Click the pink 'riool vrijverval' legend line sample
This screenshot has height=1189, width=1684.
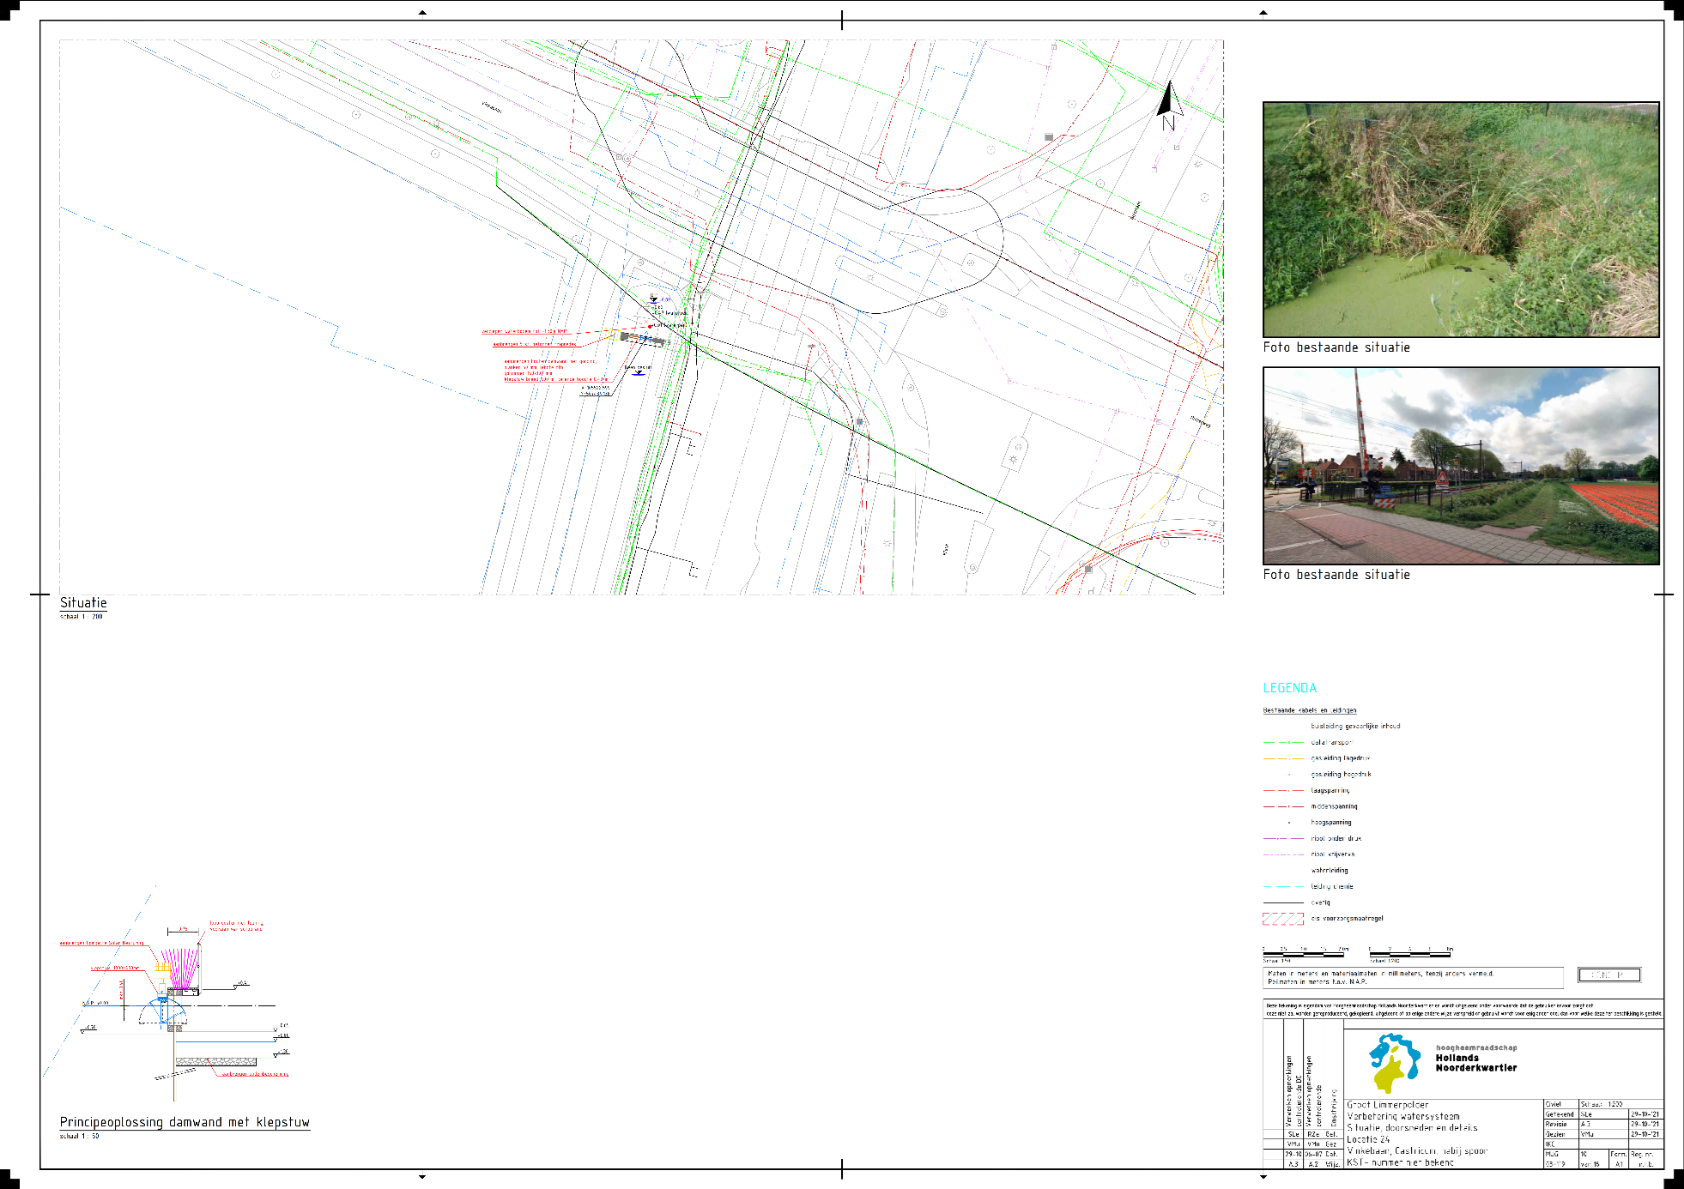(1283, 854)
